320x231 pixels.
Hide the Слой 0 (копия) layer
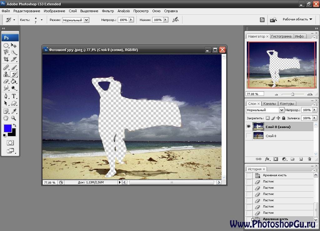(249, 126)
